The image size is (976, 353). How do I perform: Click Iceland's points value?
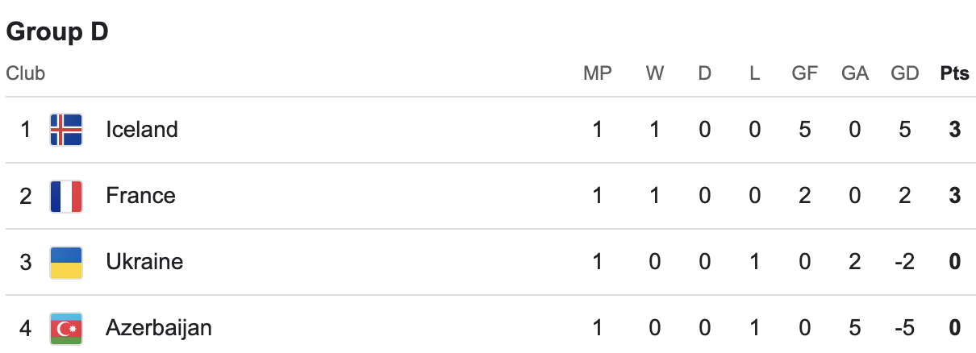pos(955,130)
